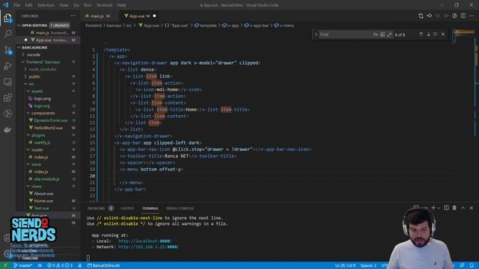Click the master branch status item

pyautogui.click(x=23, y=266)
